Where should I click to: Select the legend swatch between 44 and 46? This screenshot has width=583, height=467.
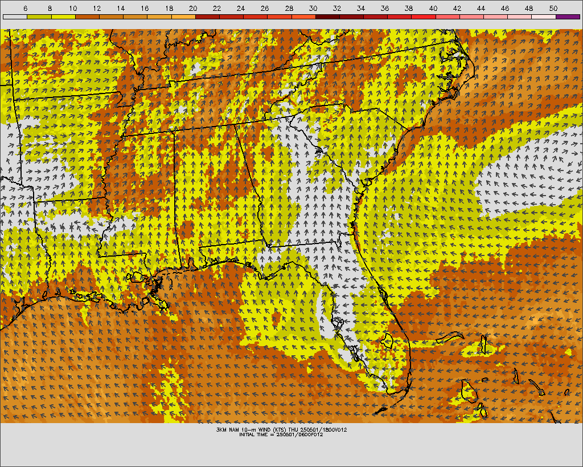(x=496, y=17)
